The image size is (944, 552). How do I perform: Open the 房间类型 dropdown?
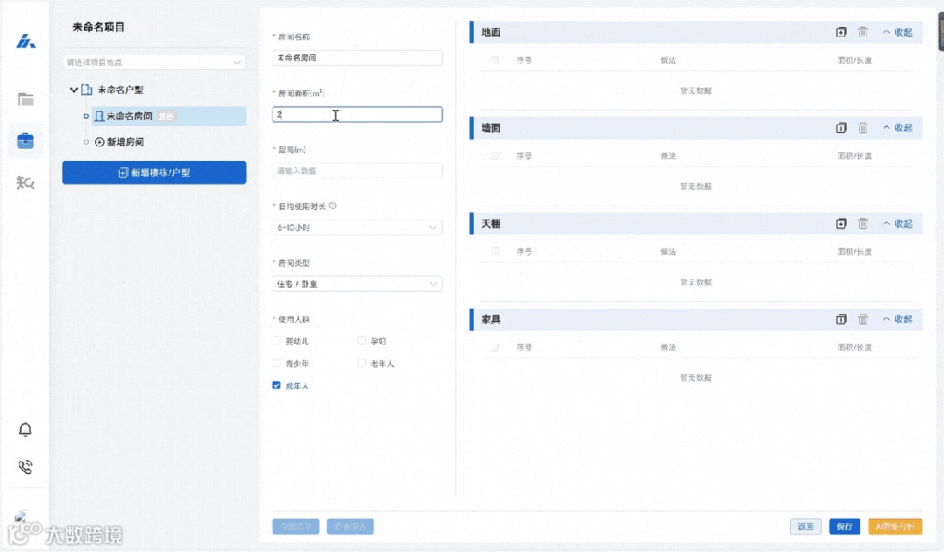[357, 283]
